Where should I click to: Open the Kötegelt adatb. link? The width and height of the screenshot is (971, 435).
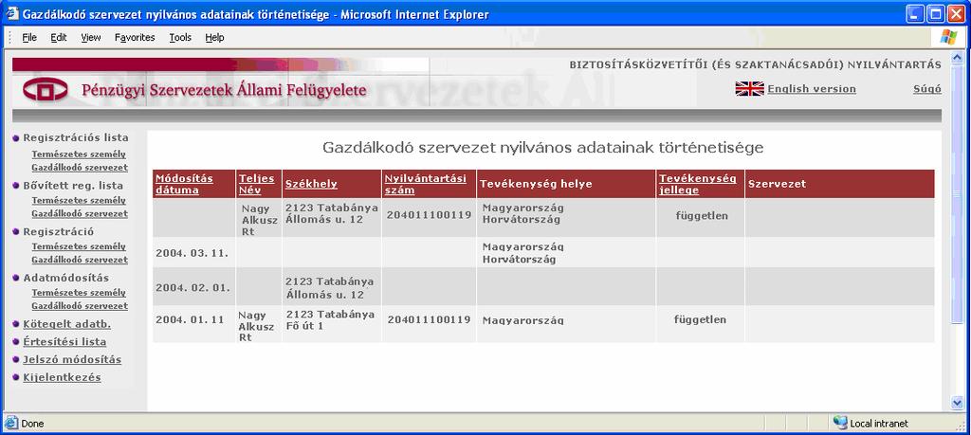click(67, 324)
